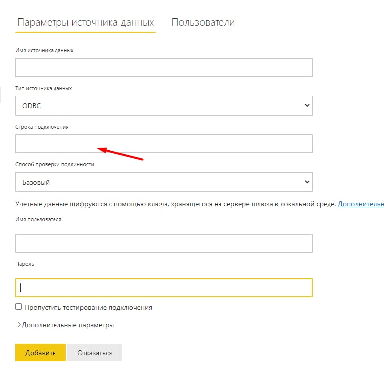Open the Тип источника данных ODBC dropdown
This screenshot has width=384, height=382.
[164, 106]
